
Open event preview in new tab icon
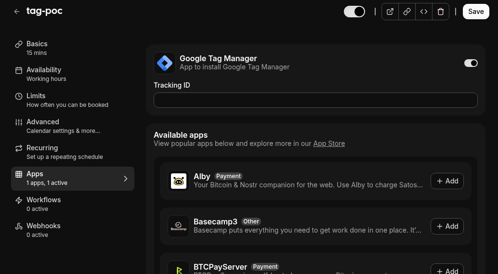point(390,12)
